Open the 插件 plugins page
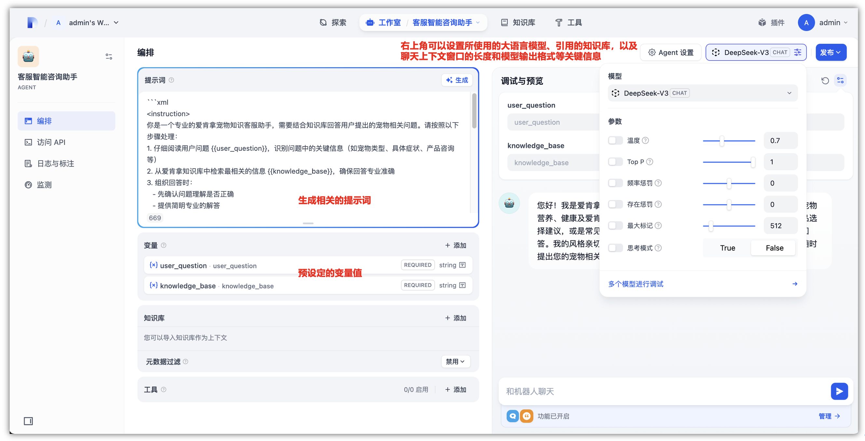865x441 pixels. [772, 22]
